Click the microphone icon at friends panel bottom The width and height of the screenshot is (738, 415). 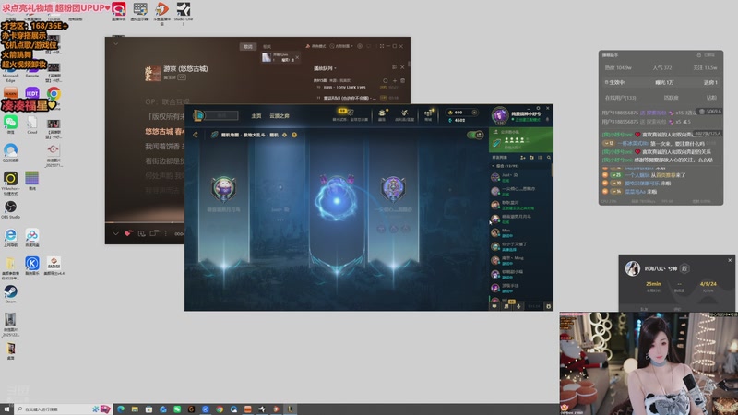[x=518, y=306]
